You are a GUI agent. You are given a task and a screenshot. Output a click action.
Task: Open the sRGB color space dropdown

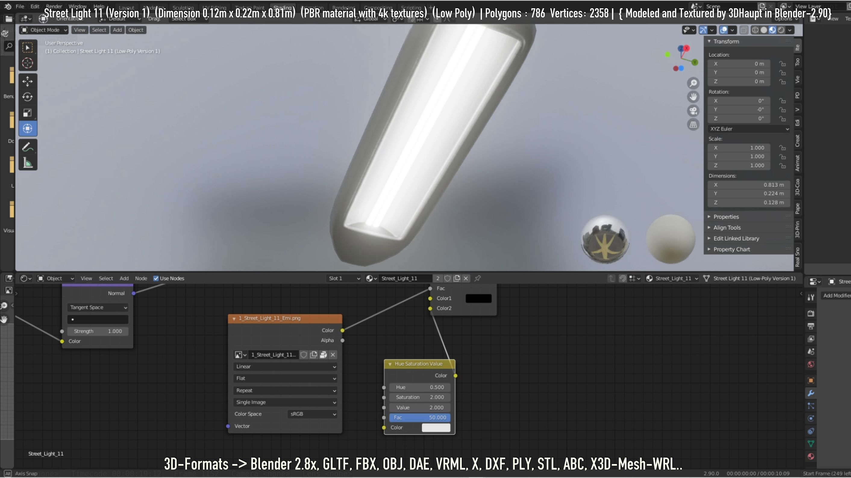[x=312, y=414]
